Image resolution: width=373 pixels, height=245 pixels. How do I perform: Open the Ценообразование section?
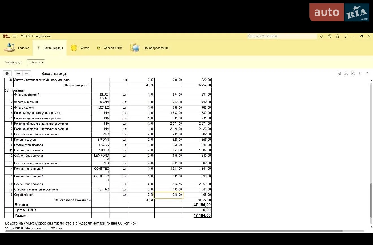click(149, 48)
